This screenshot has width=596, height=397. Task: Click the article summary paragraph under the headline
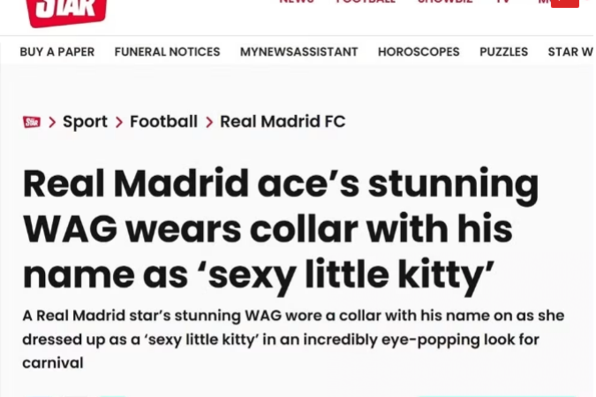293,339
